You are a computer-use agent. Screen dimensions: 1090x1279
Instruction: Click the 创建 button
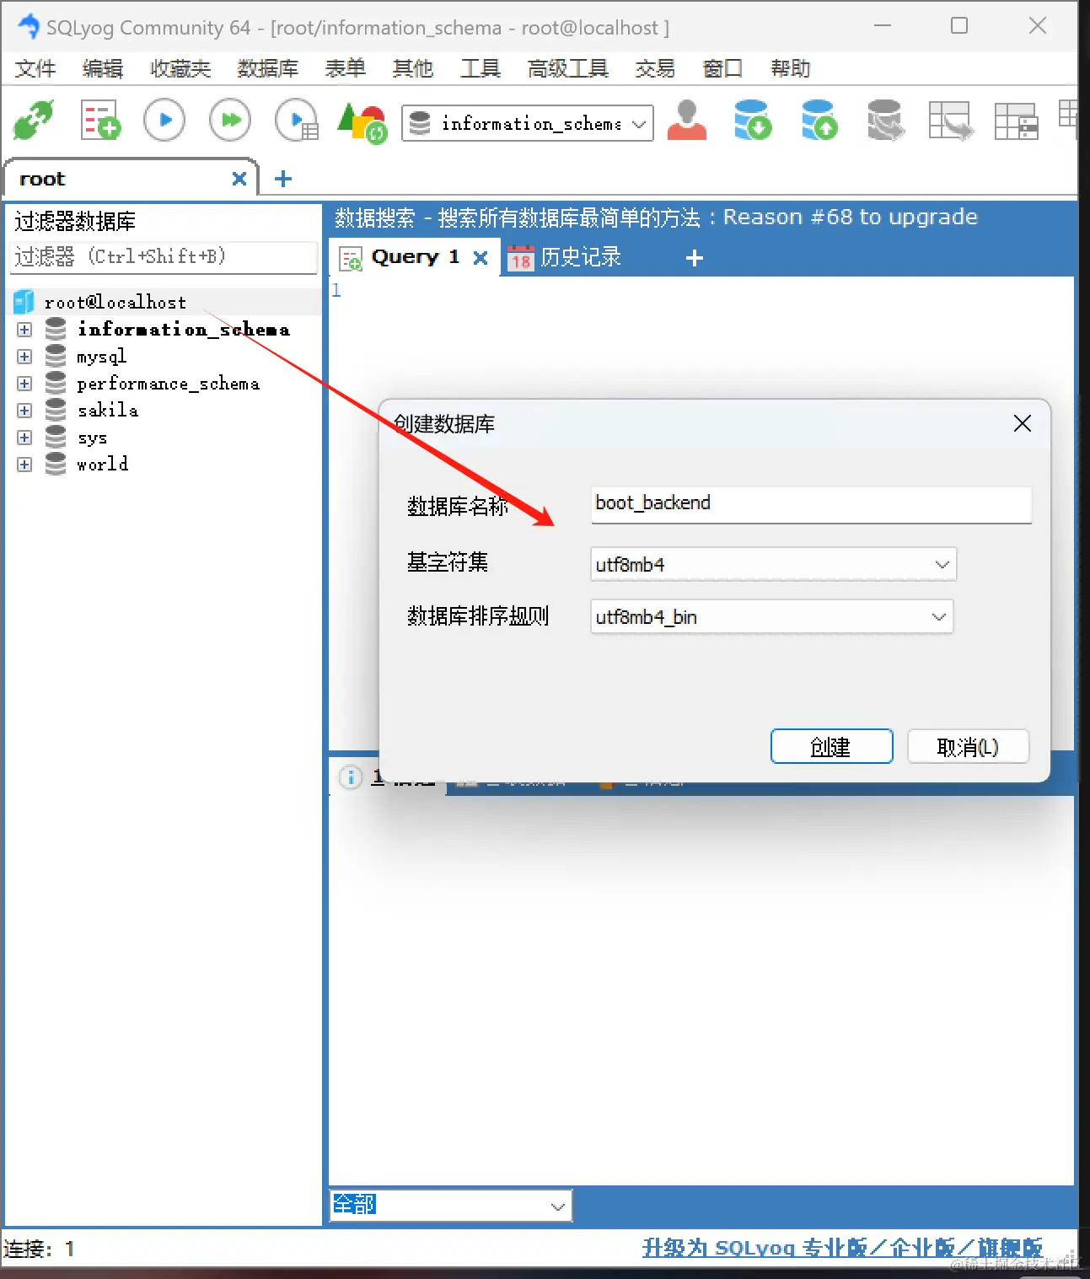point(831,746)
